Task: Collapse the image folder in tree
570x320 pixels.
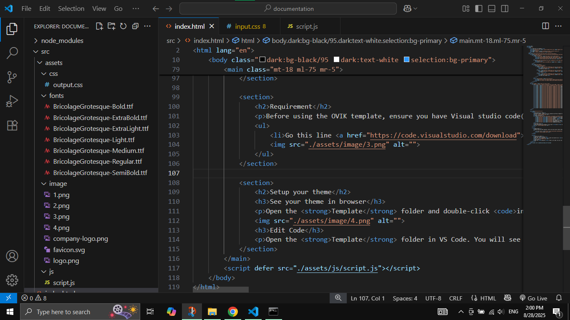Action: 58,184
